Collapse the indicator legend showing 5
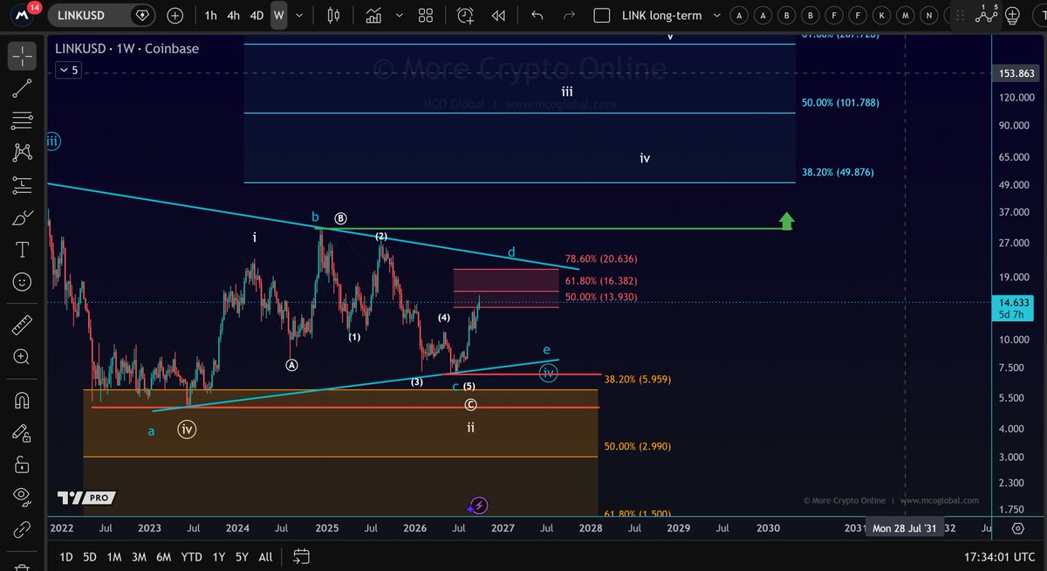The image size is (1047, 571). [x=70, y=71]
